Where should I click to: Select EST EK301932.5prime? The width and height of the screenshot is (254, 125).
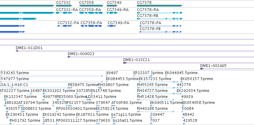[59, 91]
